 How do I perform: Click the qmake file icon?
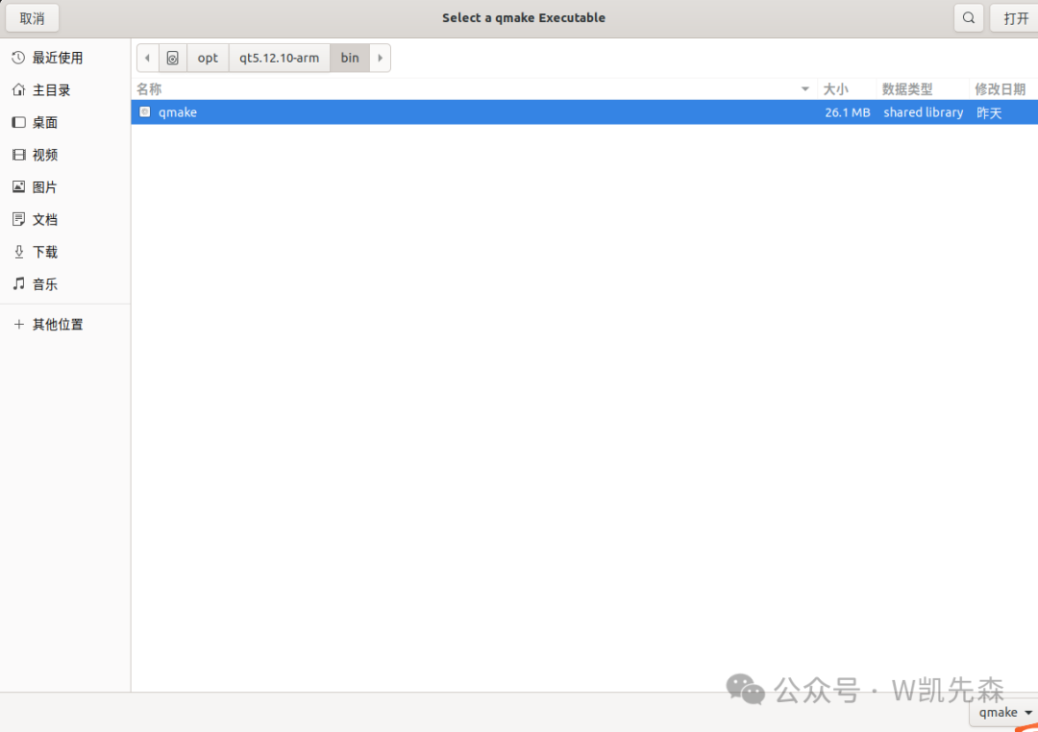145,112
